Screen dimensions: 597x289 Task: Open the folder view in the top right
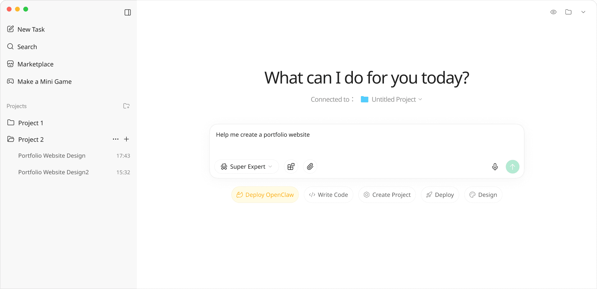click(x=568, y=12)
